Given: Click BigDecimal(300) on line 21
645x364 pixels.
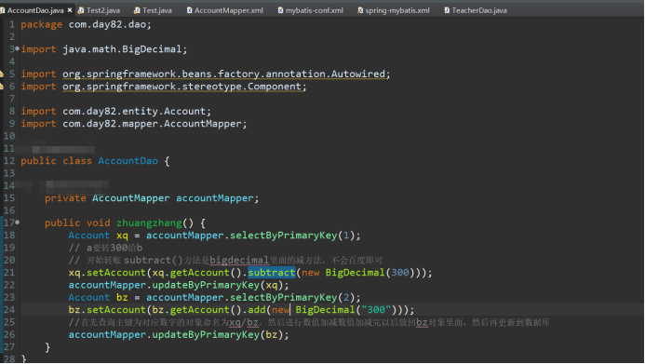Looking at the screenshot, I should point(370,273).
